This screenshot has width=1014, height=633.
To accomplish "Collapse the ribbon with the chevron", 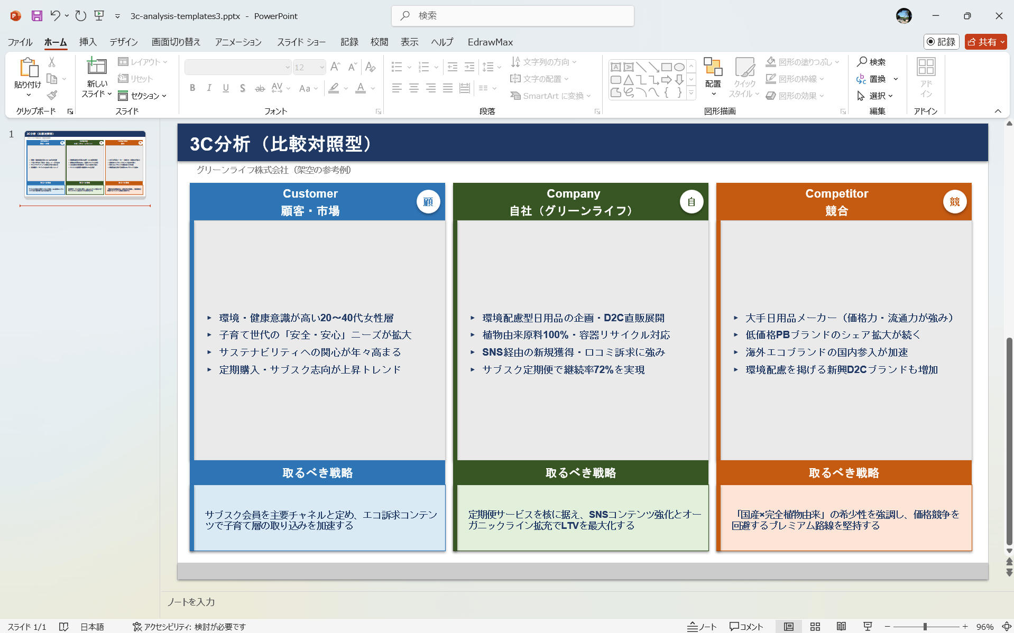I will click(998, 111).
